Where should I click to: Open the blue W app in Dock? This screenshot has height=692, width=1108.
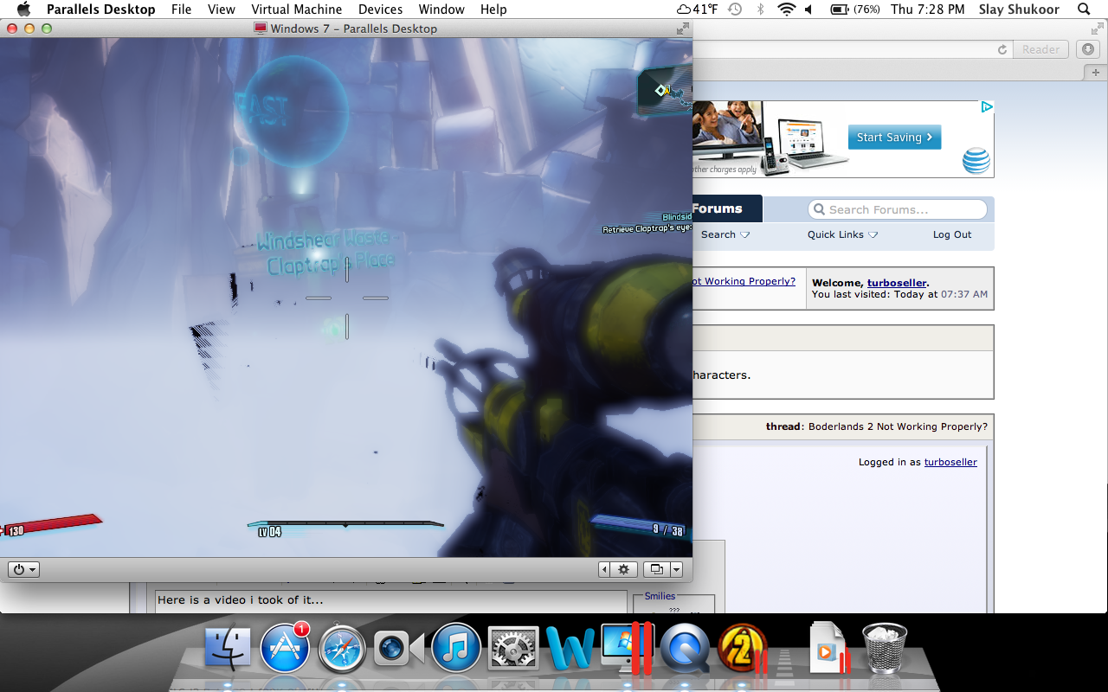coord(570,649)
